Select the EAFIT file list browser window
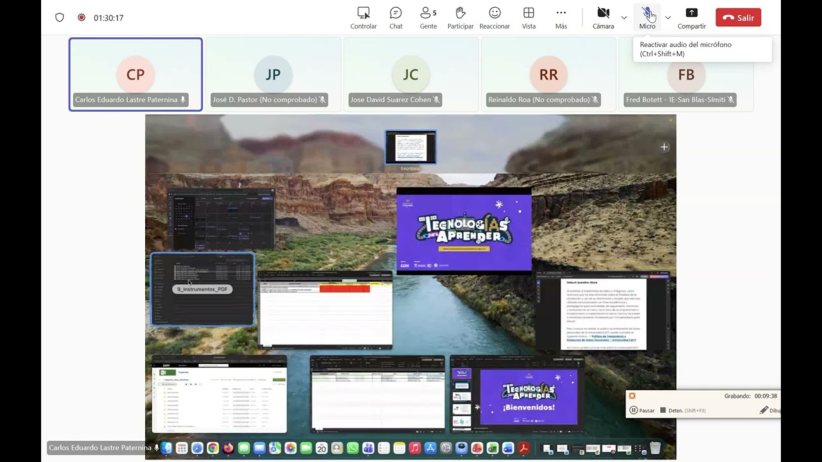Viewport: 822px width, 462px height. pyautogui.click(x=219, y=394)
